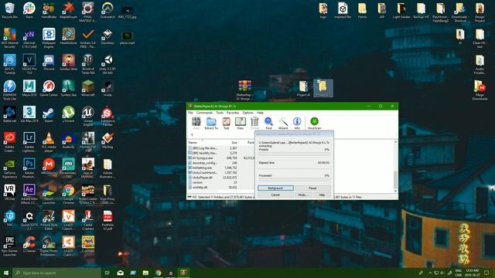The image size is (495, 278).
Task: Select the VLC media player desktop icon
Action: 49,142
